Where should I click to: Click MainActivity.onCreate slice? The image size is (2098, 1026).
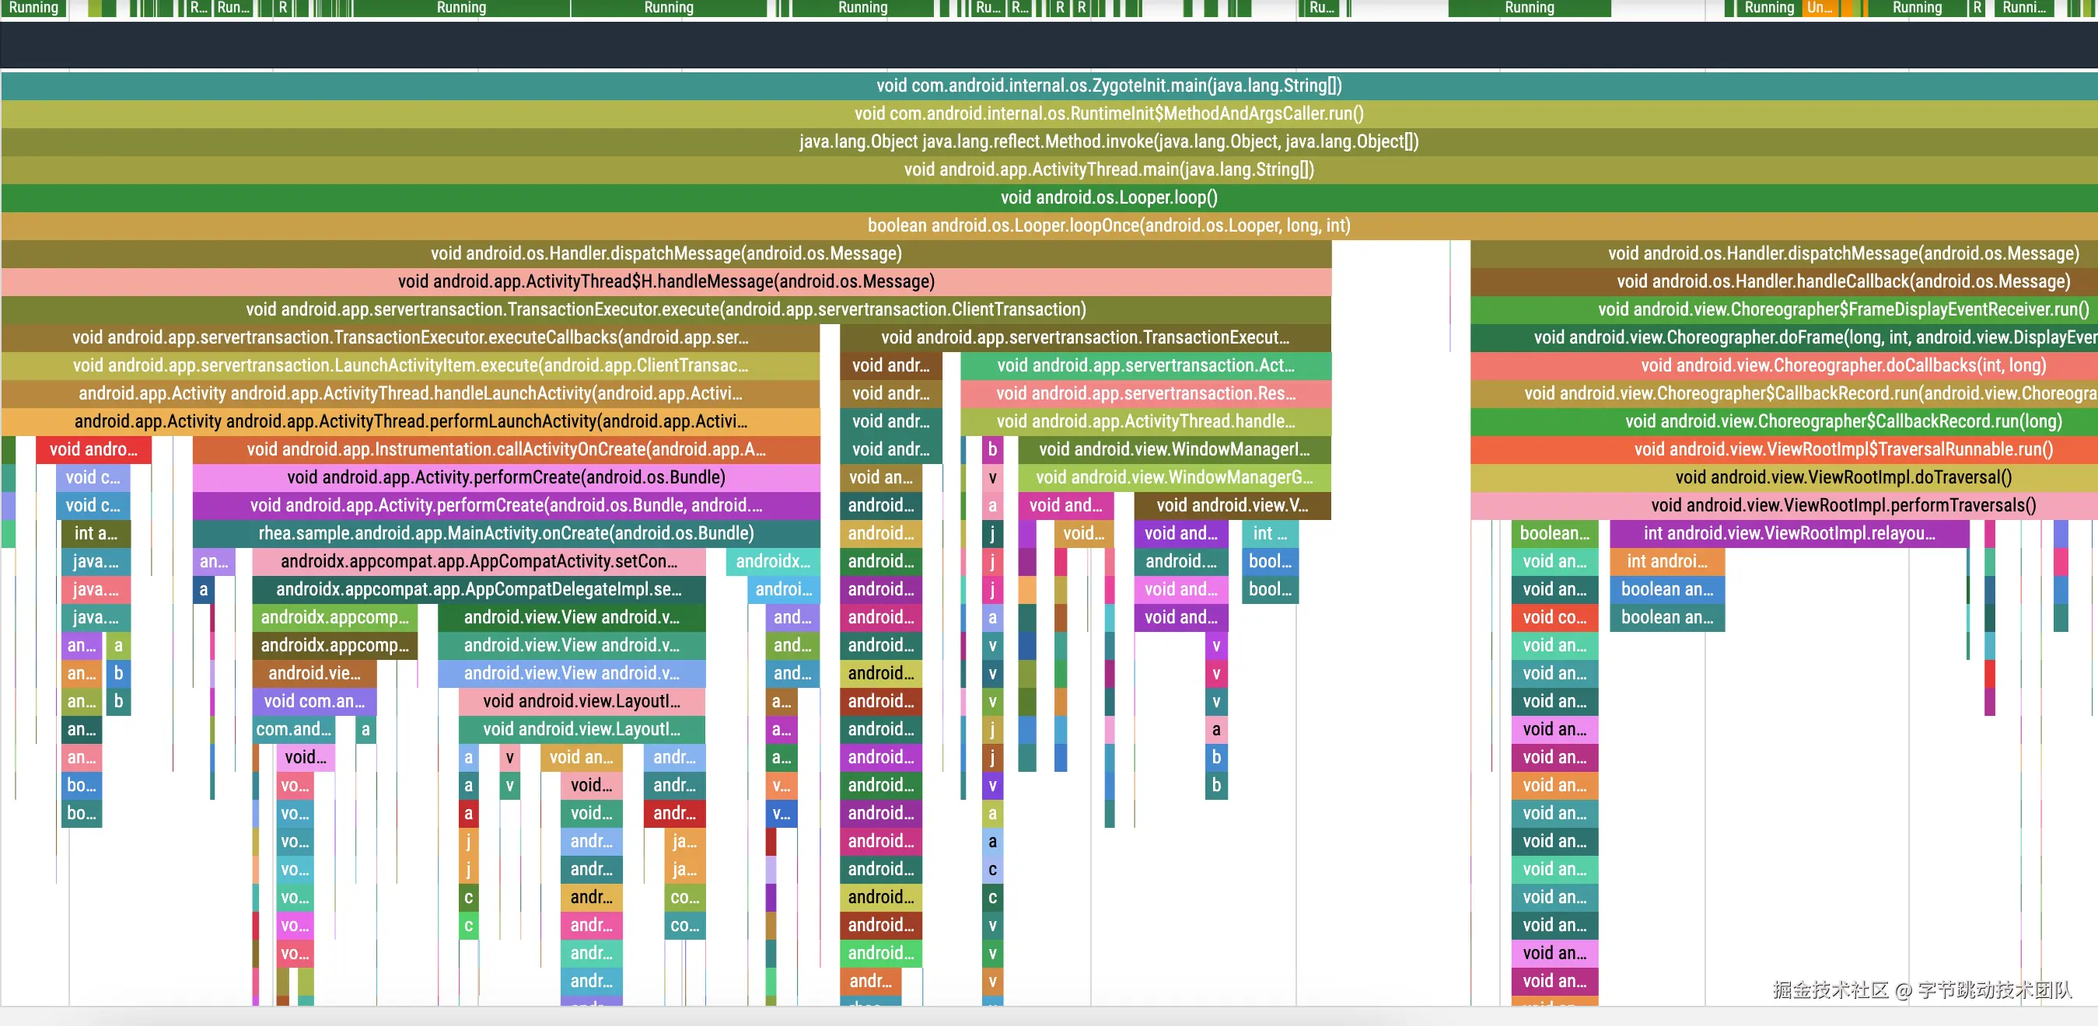(505, 533)
